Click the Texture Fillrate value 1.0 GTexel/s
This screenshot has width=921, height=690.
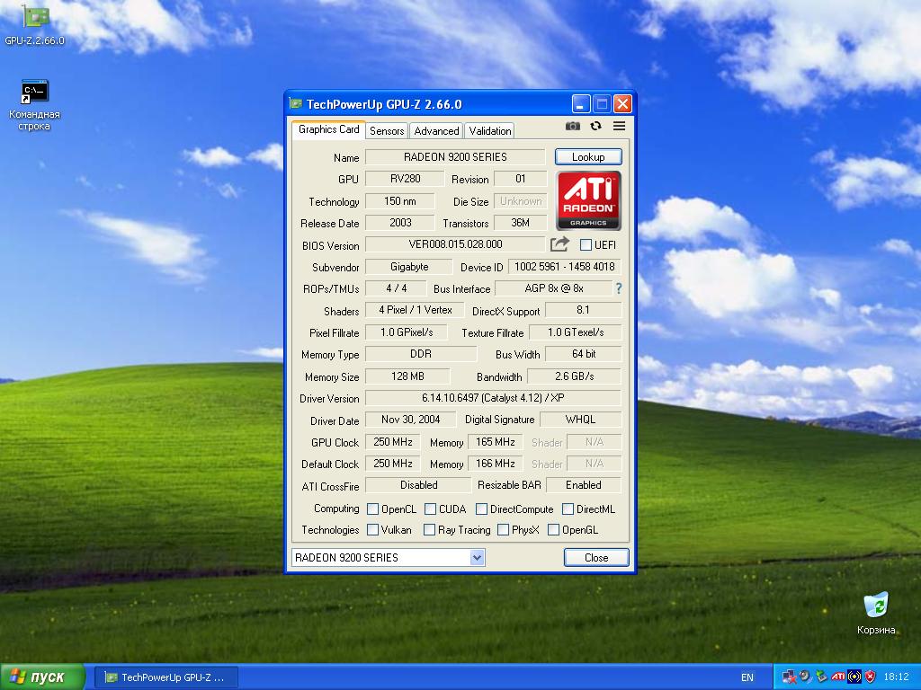coord(576,332)
